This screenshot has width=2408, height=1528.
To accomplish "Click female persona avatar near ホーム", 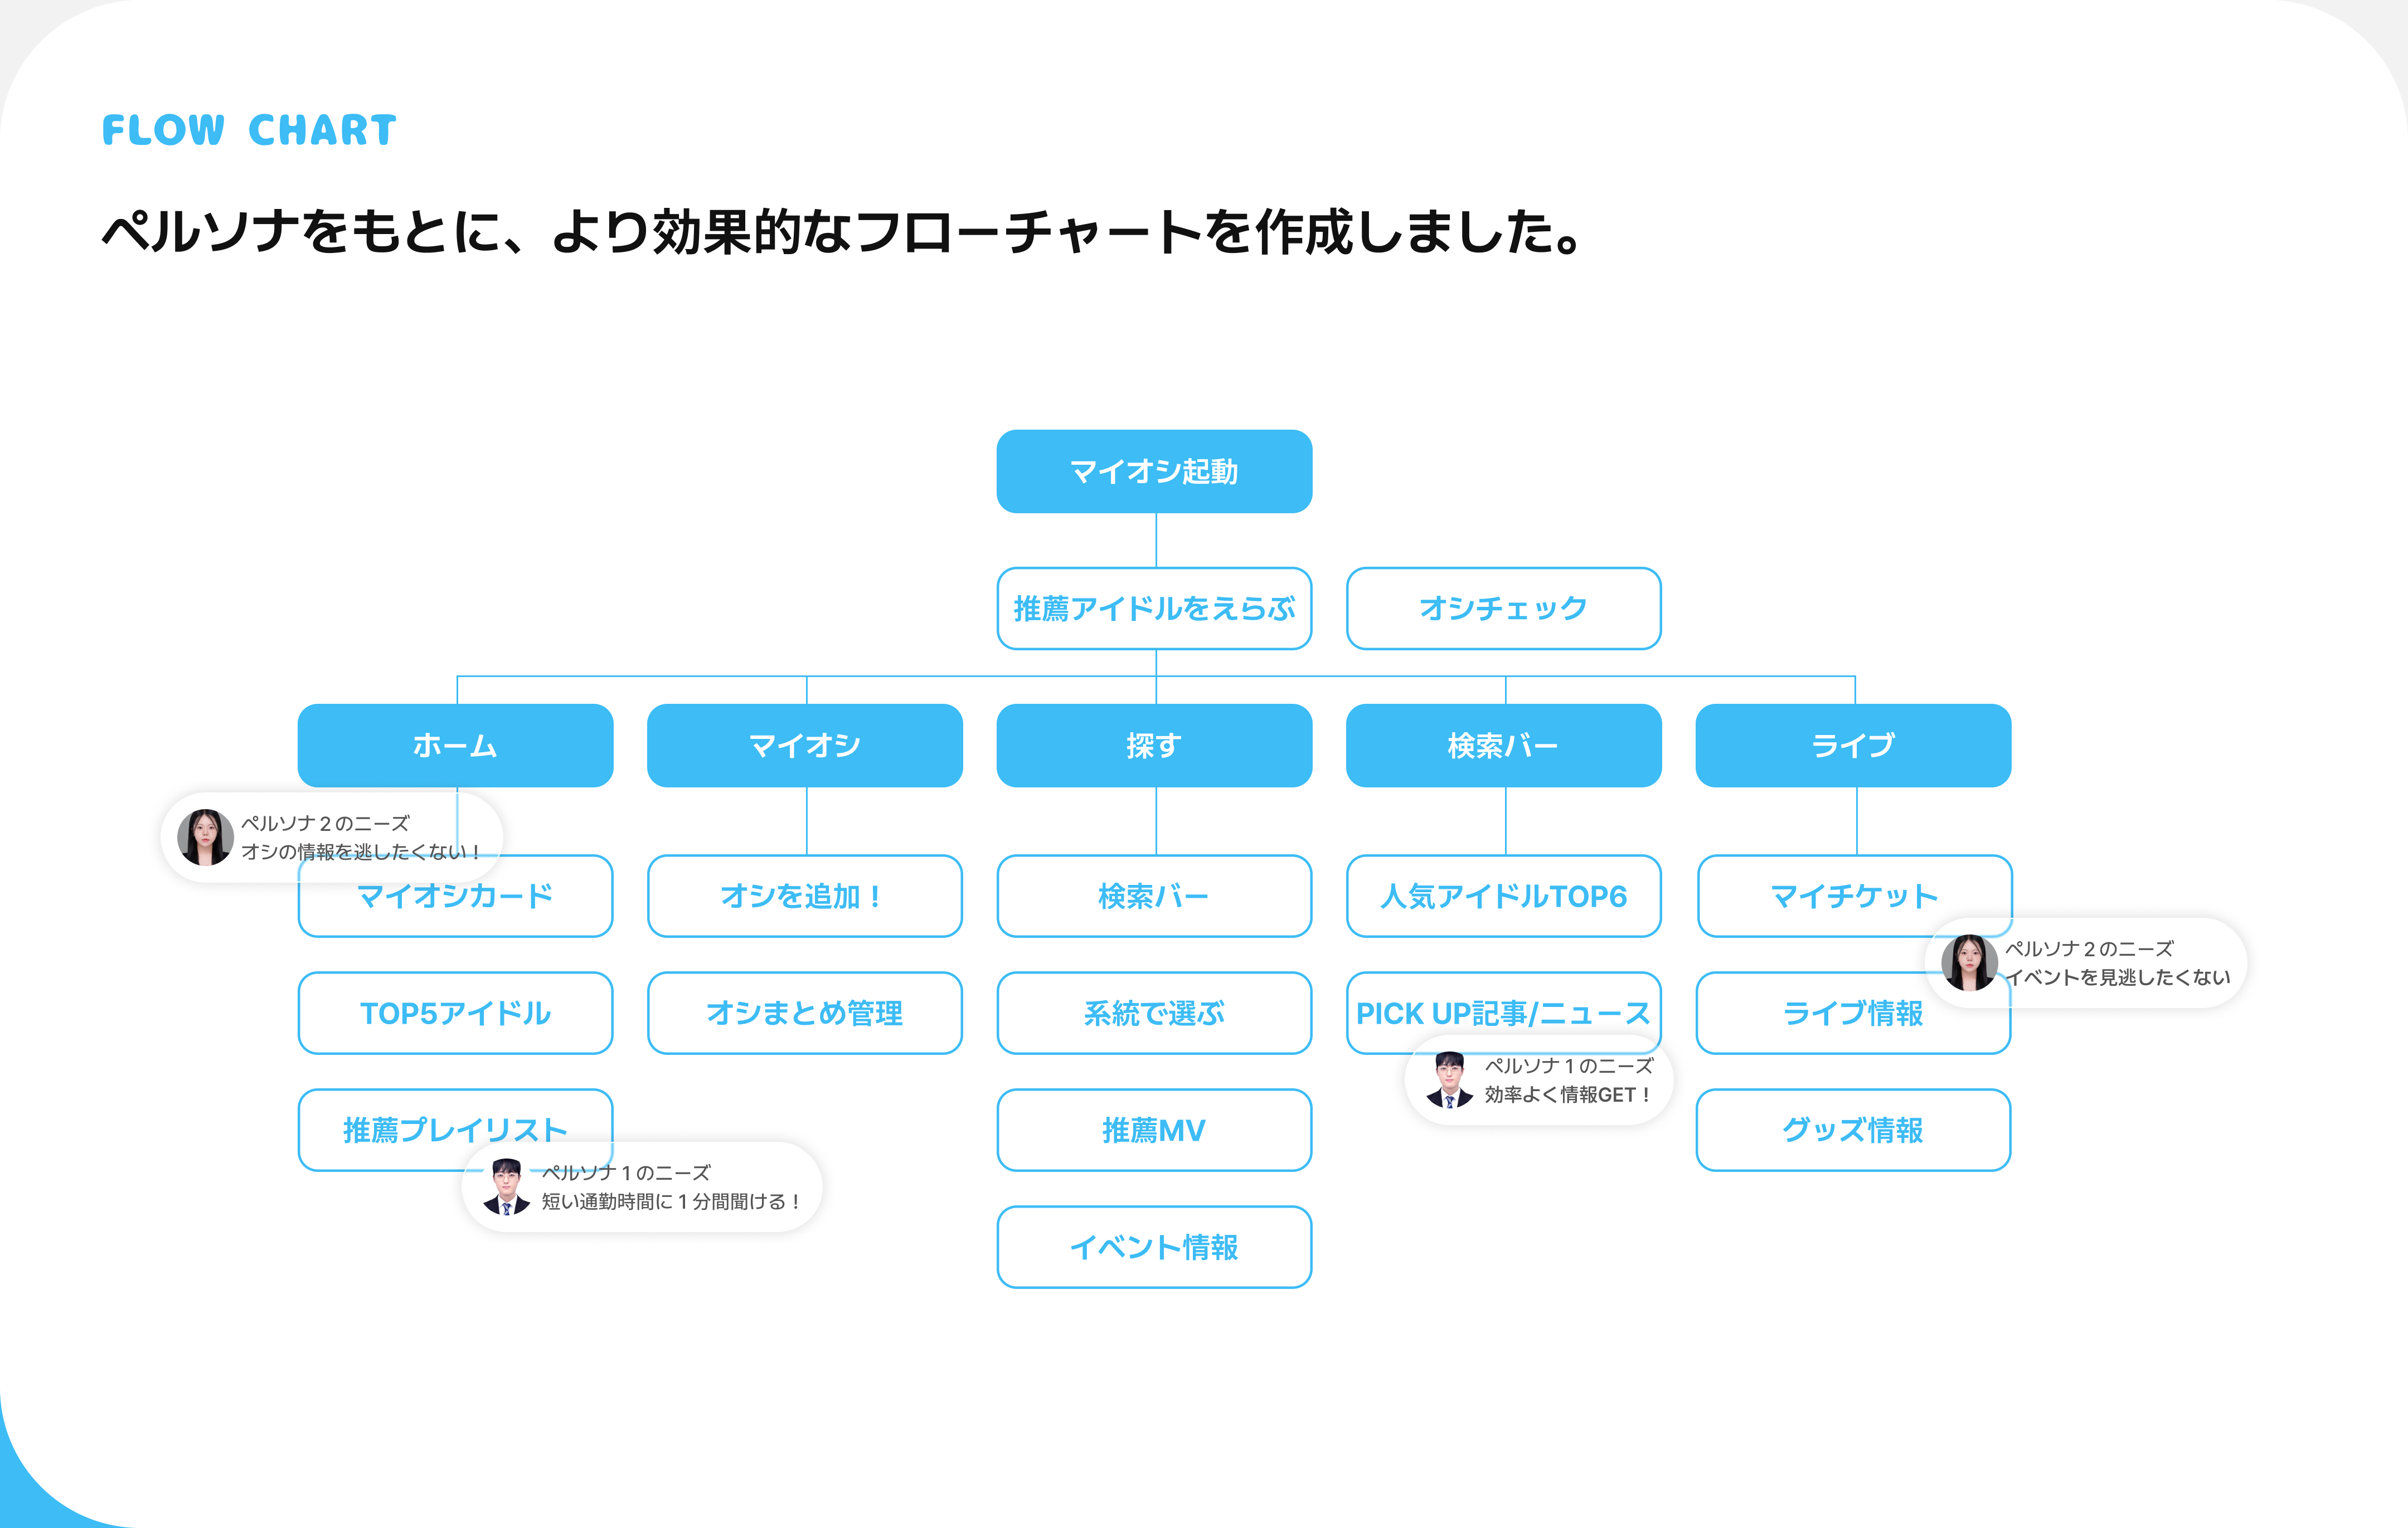I will click(205, 837).
